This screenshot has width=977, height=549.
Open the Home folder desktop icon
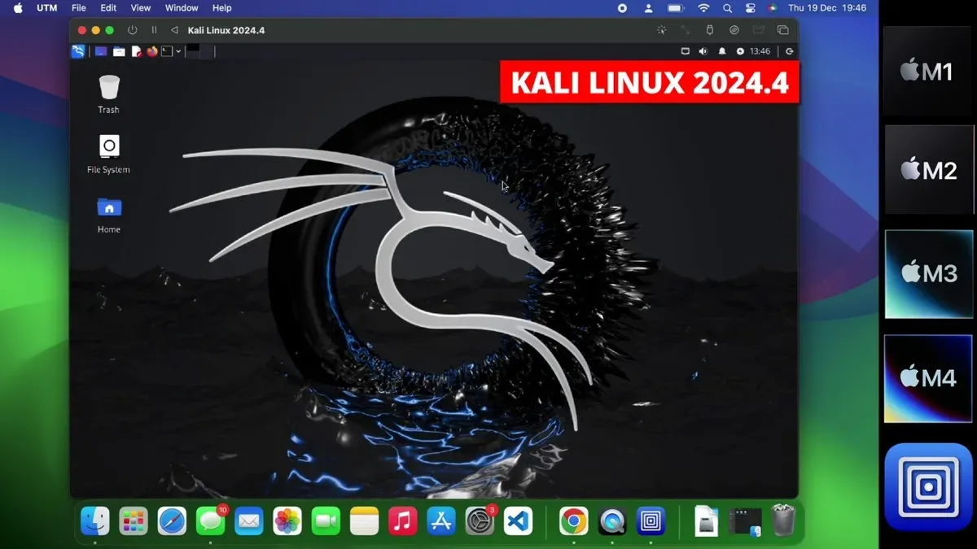tap(109, 215)
